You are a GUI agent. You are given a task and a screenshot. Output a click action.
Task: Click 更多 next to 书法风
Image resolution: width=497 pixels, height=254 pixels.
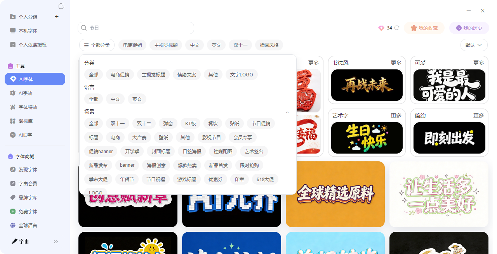(396, 63)
